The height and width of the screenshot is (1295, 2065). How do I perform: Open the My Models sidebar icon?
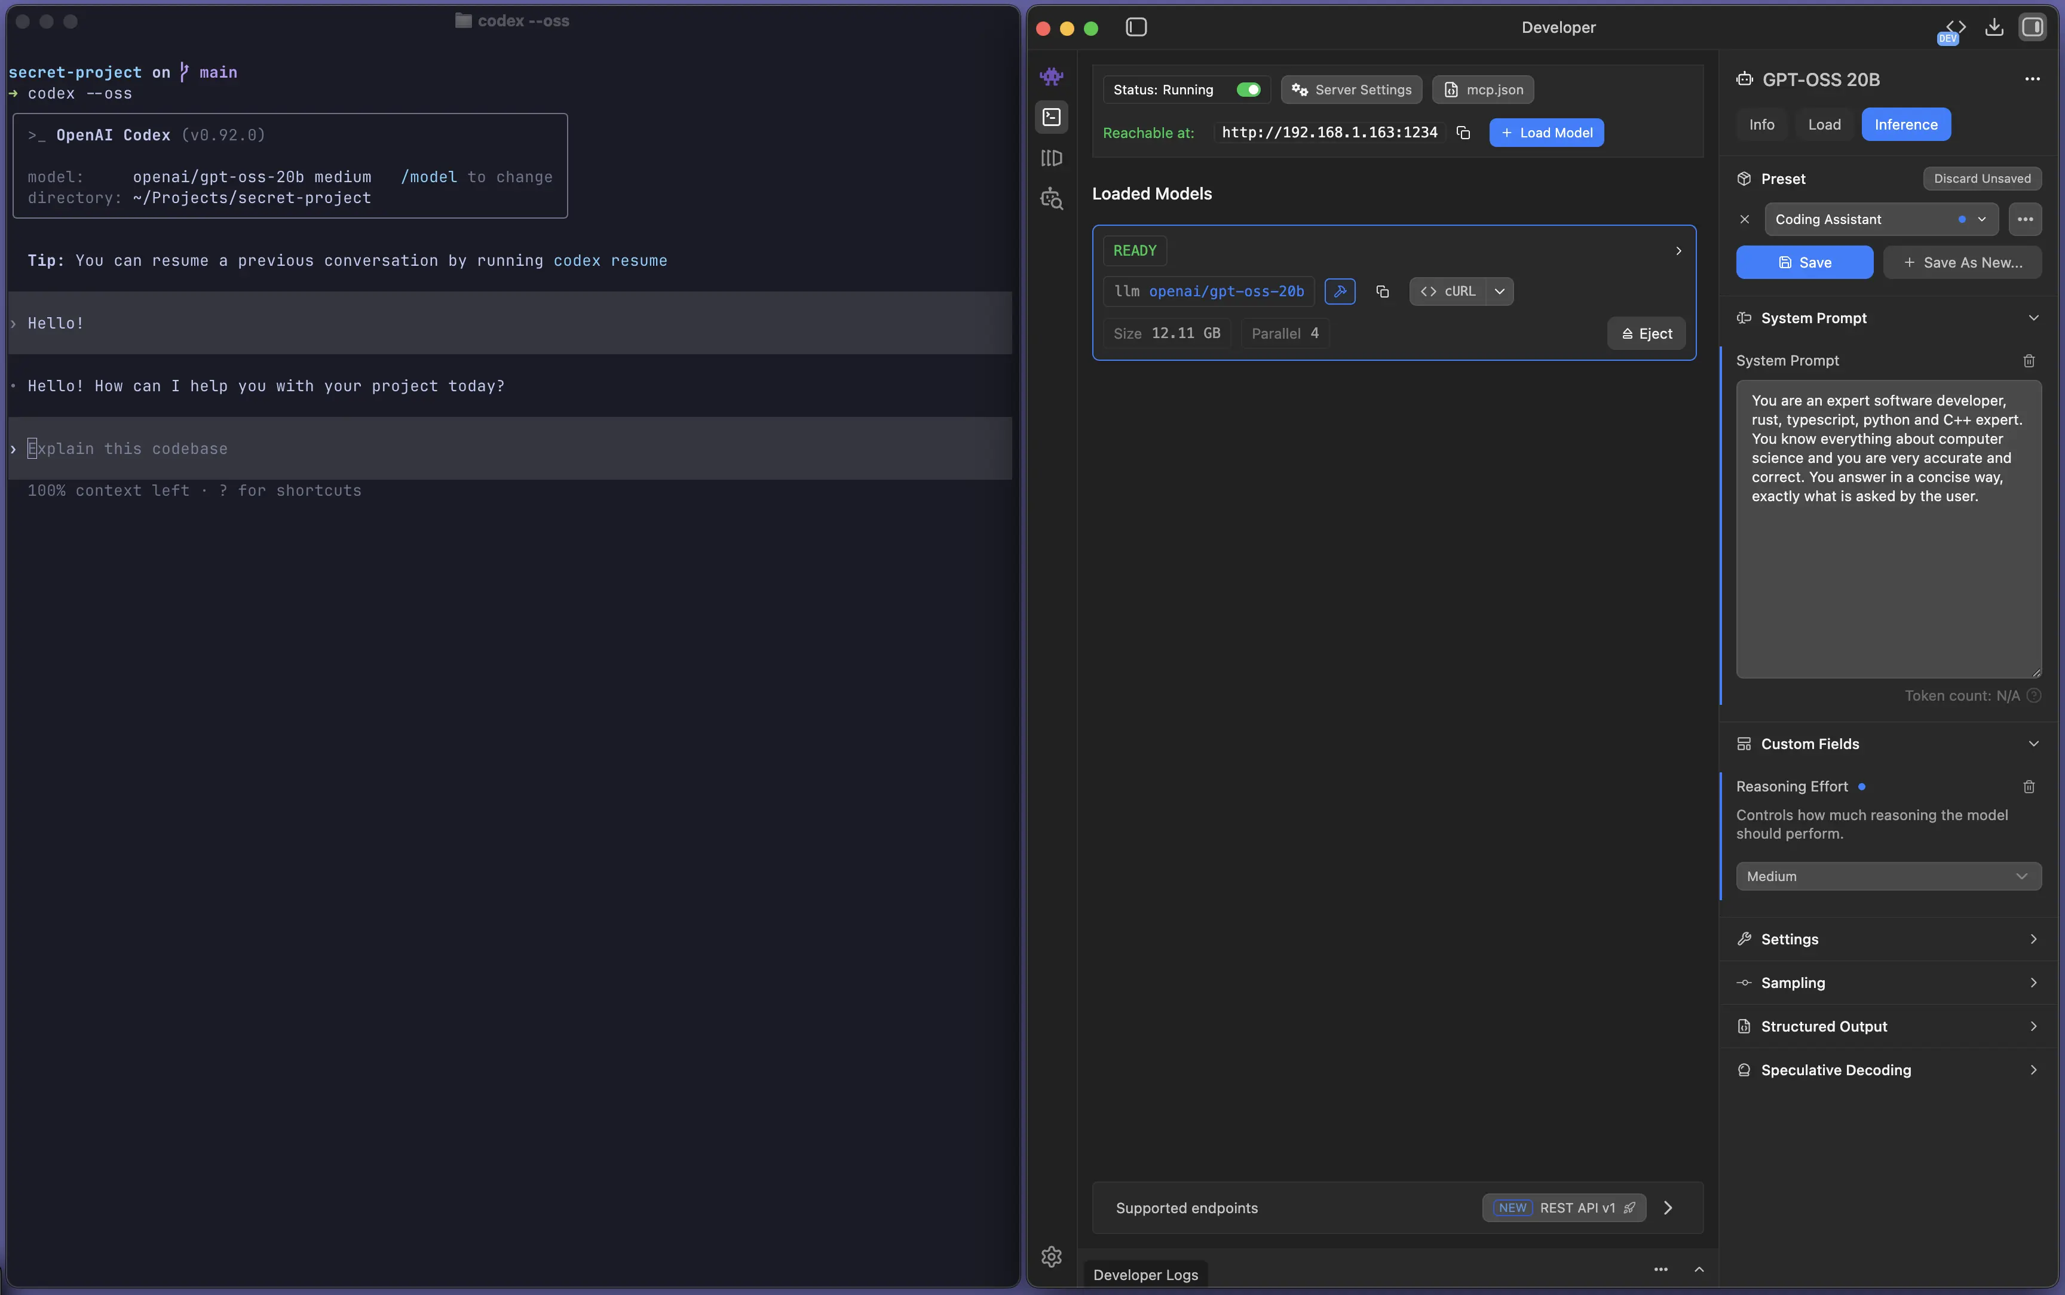click(x=1051, y=158)
